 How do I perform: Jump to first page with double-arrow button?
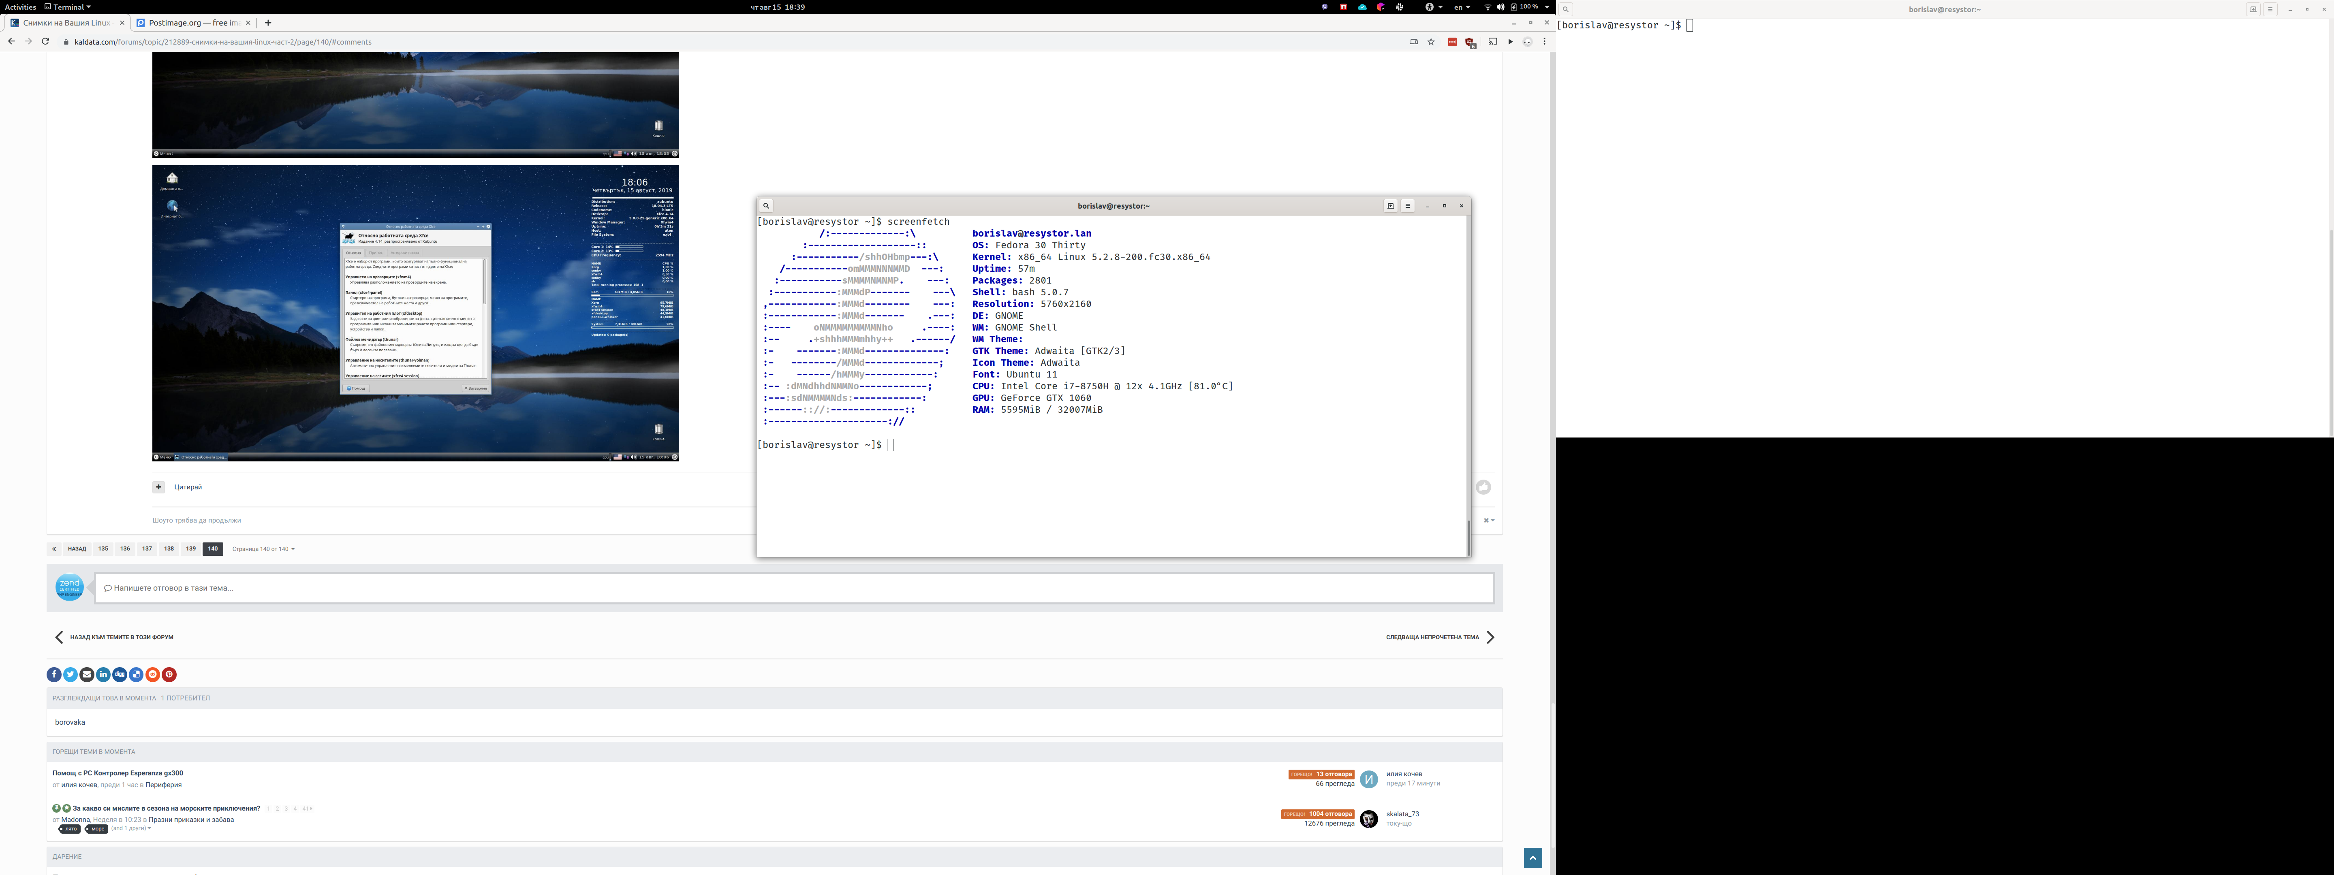pos(54,549)
